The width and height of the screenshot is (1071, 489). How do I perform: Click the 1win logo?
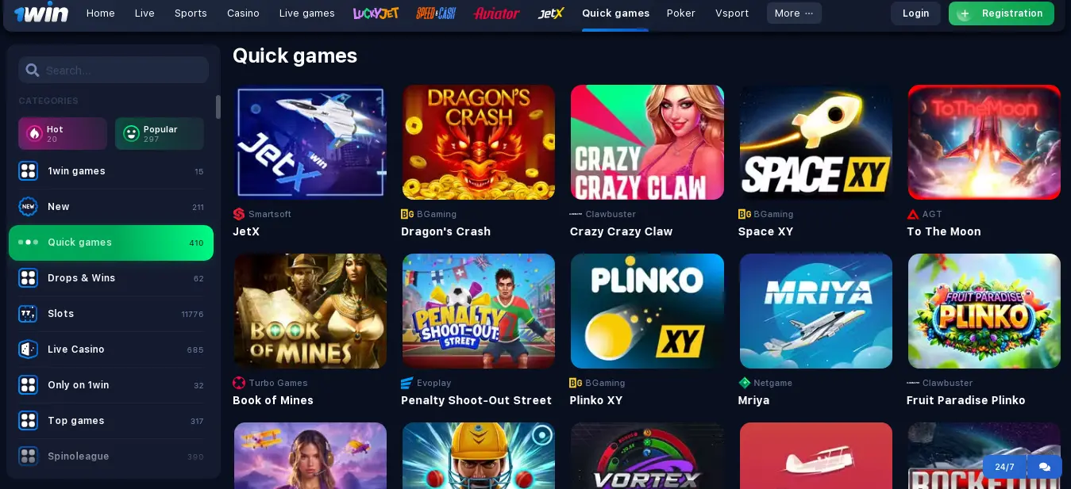41,13
